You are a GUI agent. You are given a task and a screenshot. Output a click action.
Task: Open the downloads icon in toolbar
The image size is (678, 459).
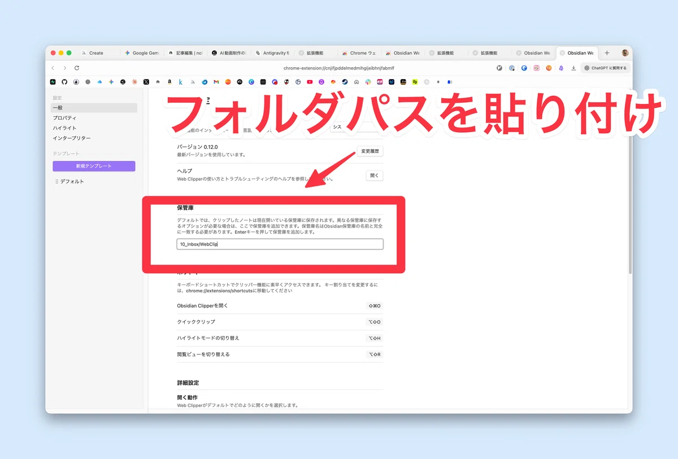point(573,68)
